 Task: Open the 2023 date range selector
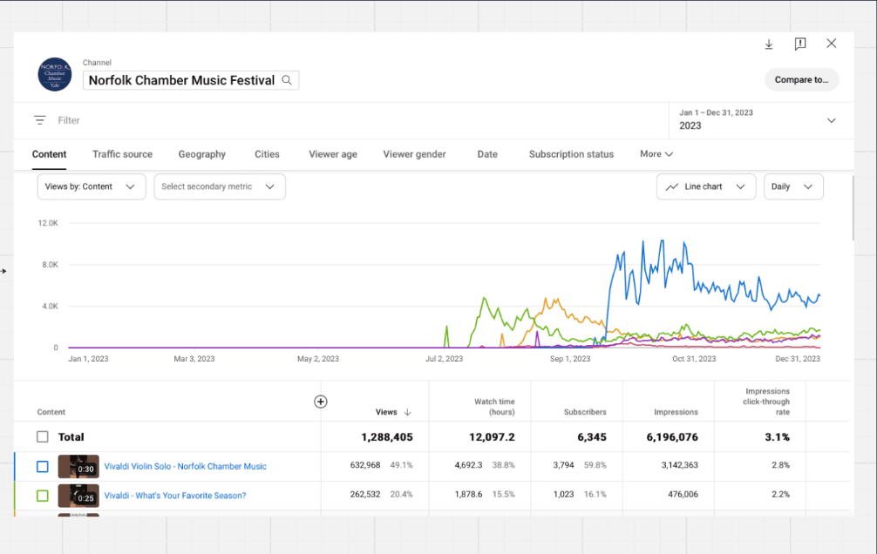(758, 120)
